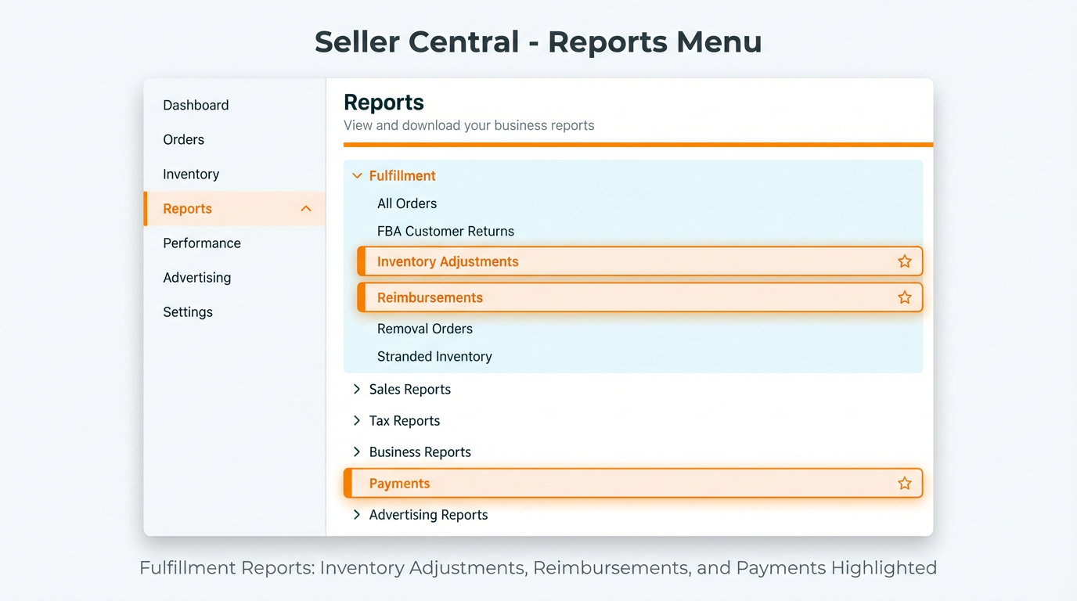Select the Stranded Inventory entry

[434, 356]
